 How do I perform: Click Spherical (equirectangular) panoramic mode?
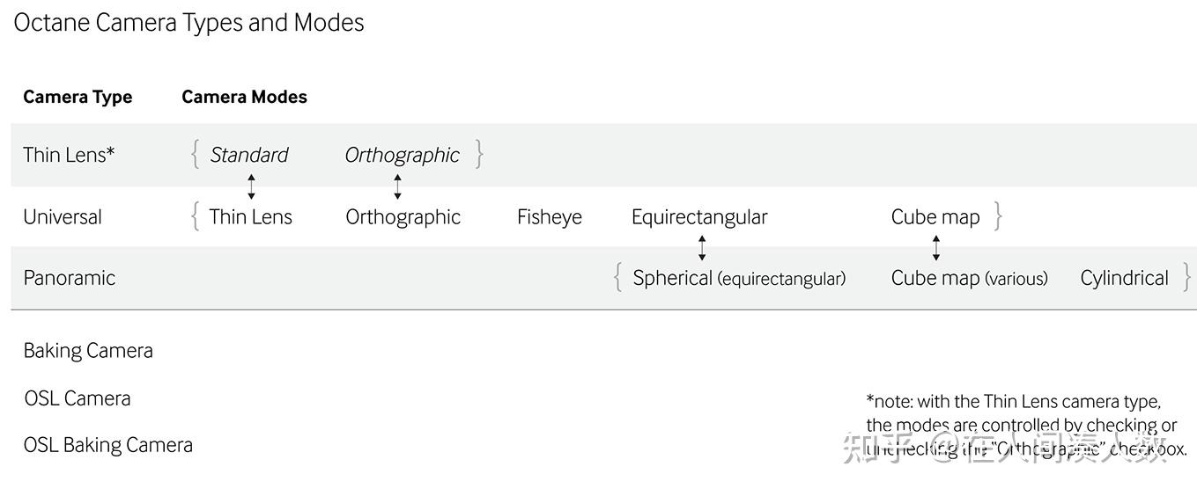click(x=738, y=278)
